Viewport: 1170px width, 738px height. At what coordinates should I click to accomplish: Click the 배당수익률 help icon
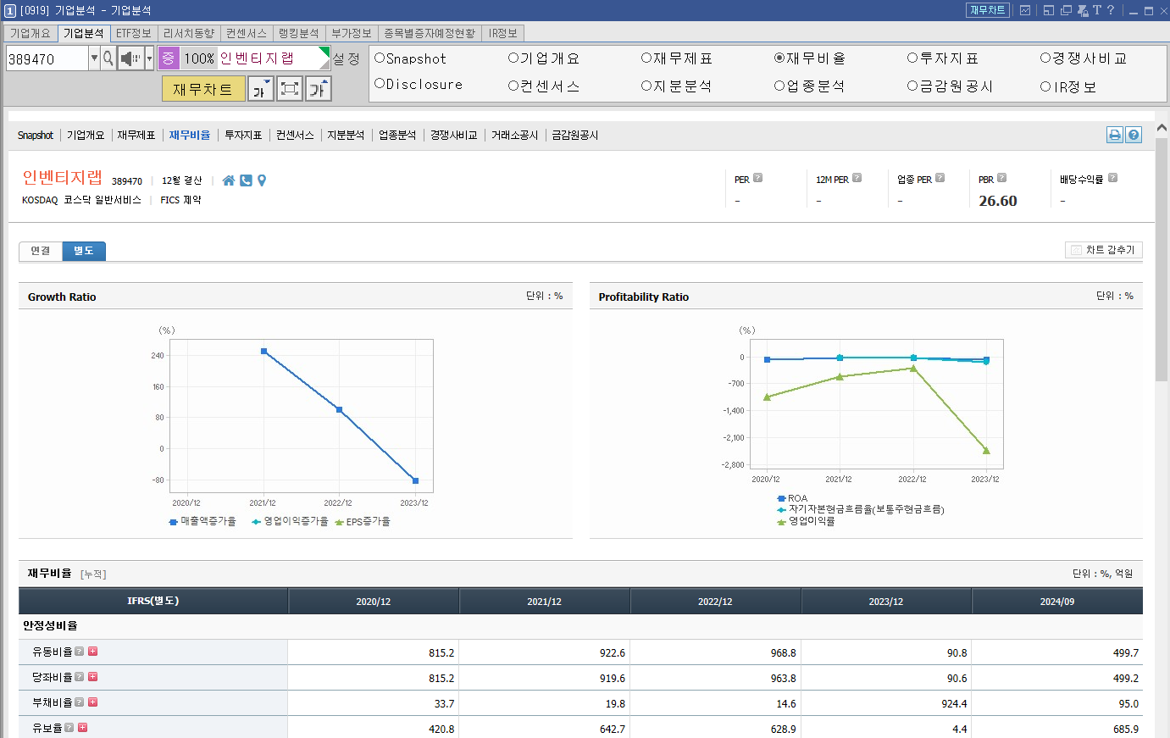[1112, 178]
